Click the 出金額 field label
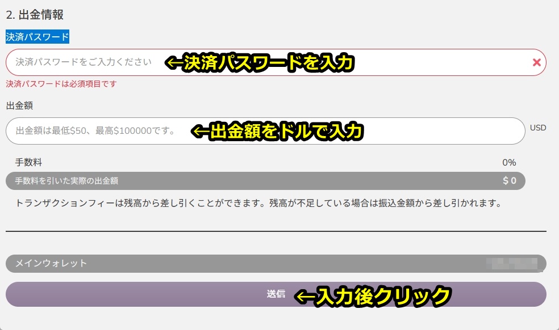The width and height of the screenshot is (559, 330). 20,105
